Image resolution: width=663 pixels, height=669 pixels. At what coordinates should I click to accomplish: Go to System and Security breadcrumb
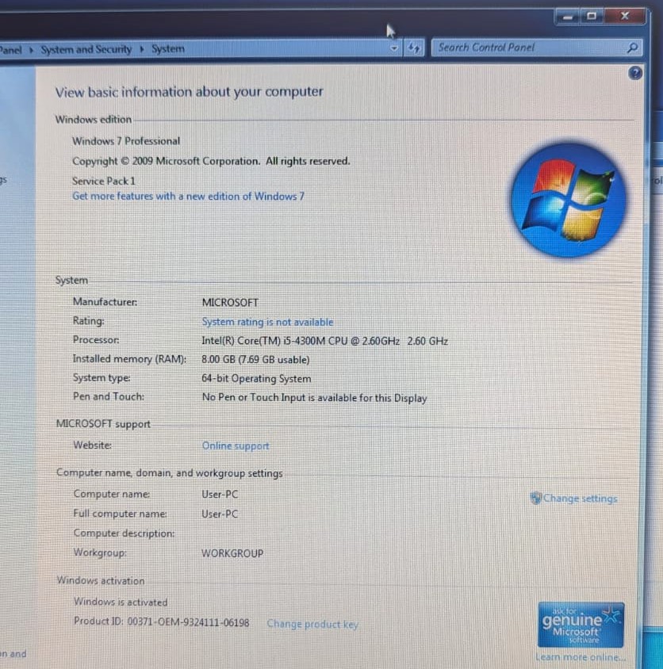coord(86,49)
